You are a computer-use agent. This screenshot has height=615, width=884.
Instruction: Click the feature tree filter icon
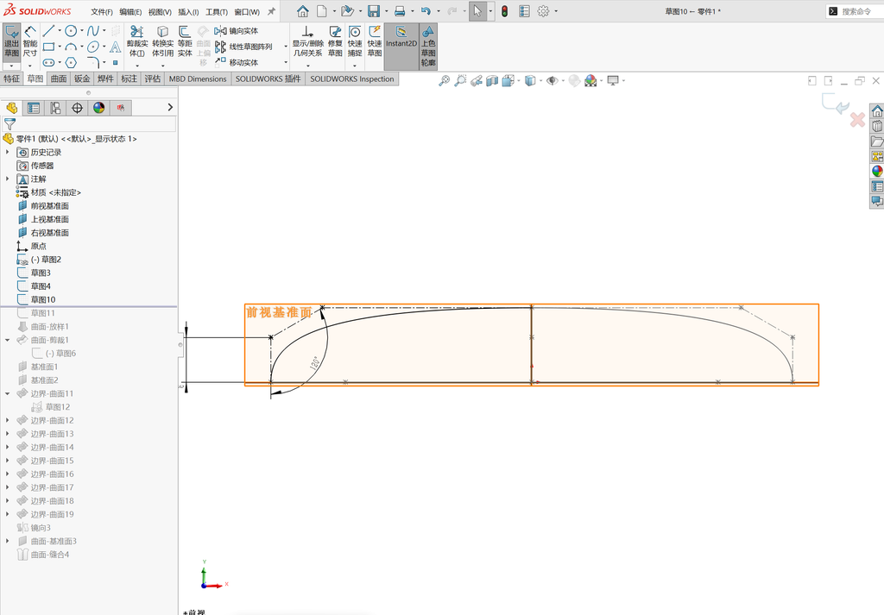[x=9, y=124]
